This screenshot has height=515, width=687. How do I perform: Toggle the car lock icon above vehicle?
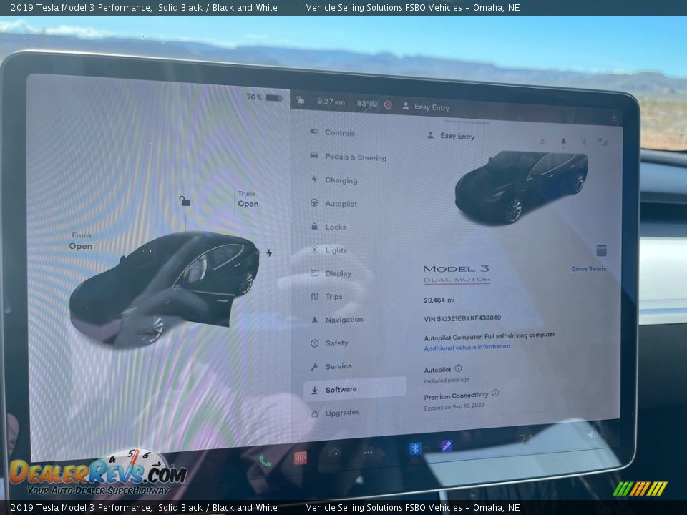[x=185, y=202]
